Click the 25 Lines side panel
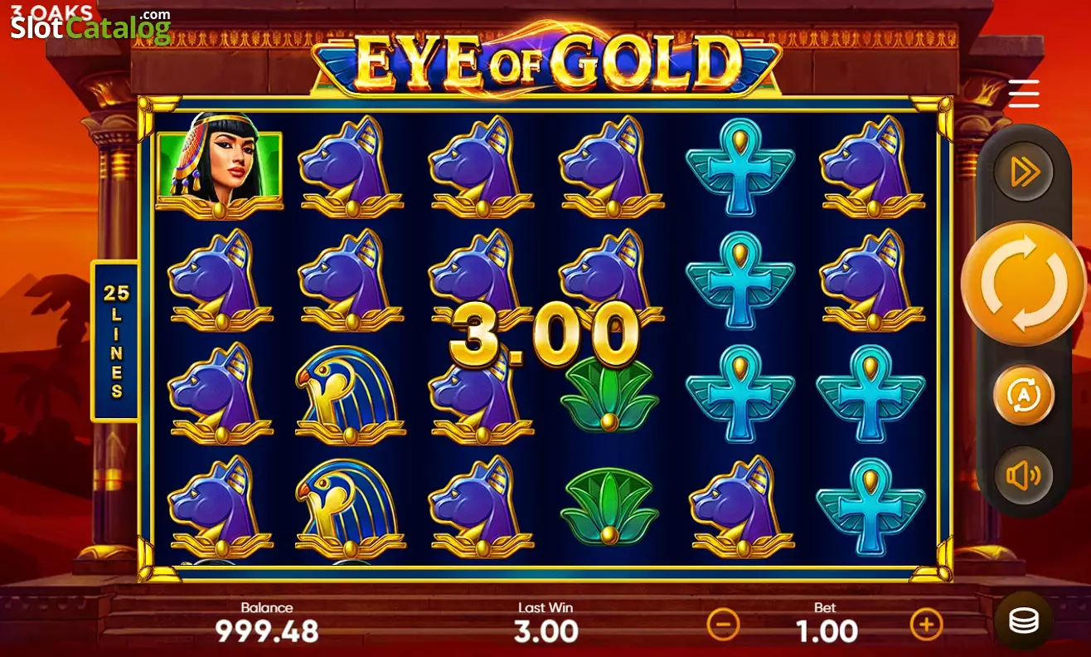The image size is (1091, 657). tap(114, 341)
